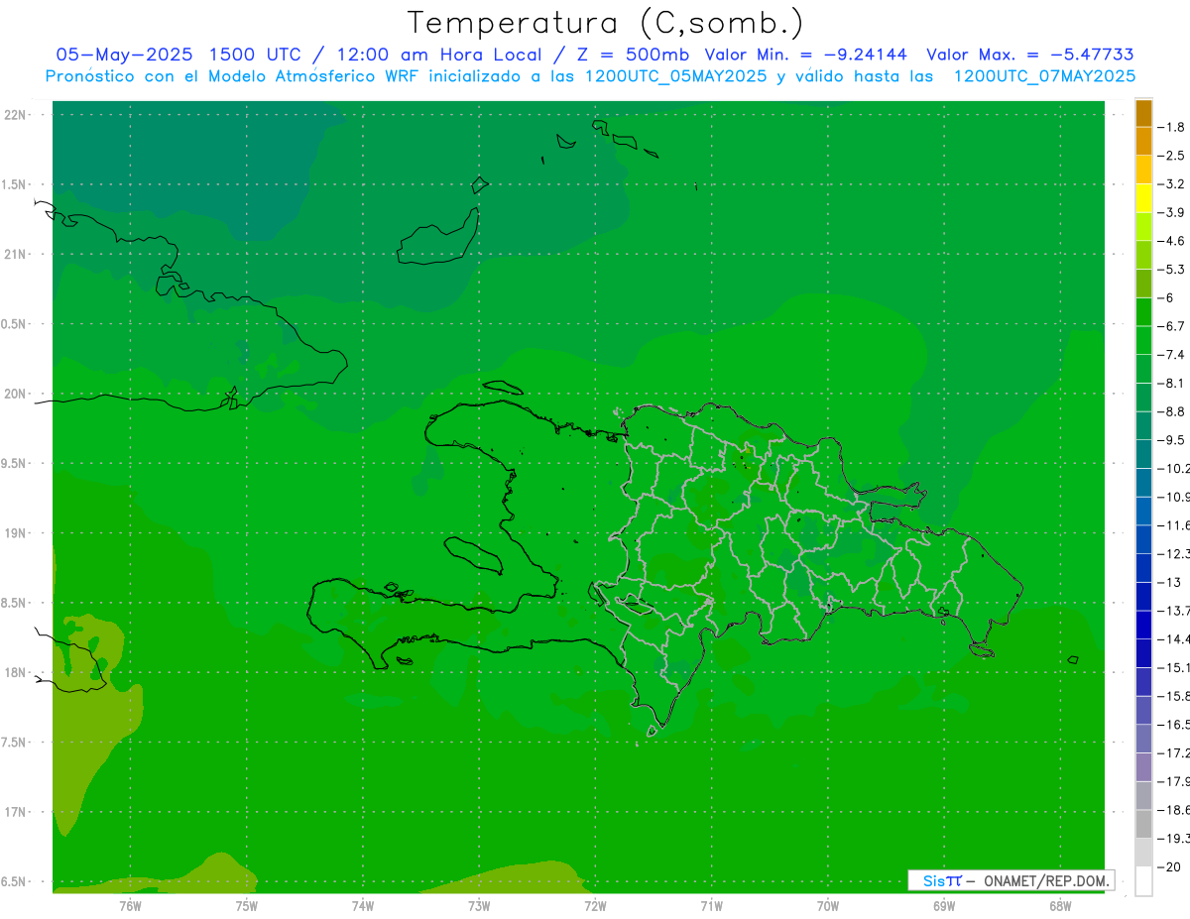Click the 74W longitude axis label
Screen dimensions: 1190x919
coord(362,905)
